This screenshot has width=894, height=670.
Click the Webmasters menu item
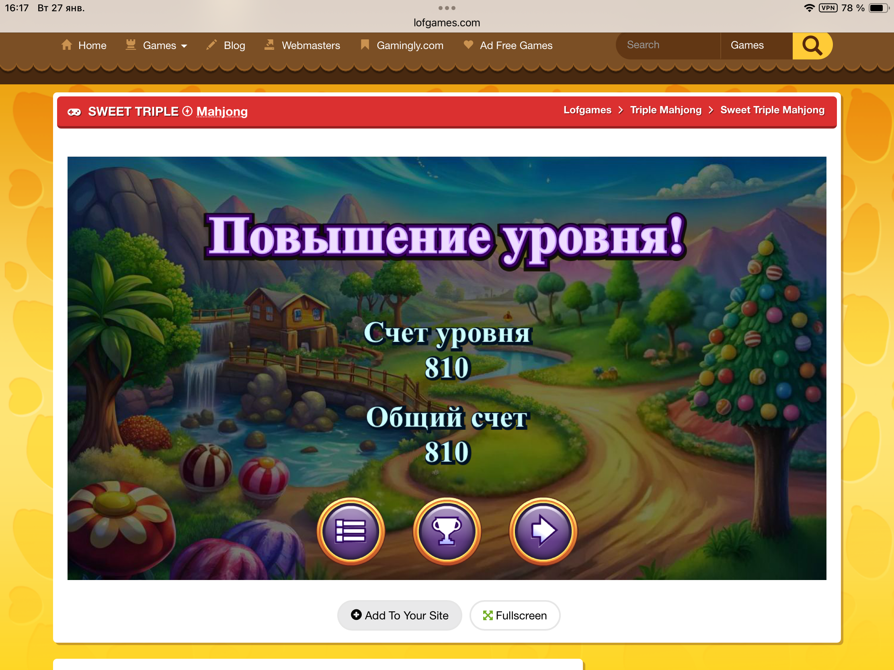[310, 45]
